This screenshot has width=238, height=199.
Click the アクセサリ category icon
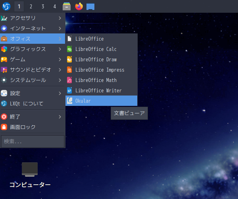[x=4, y=18]
